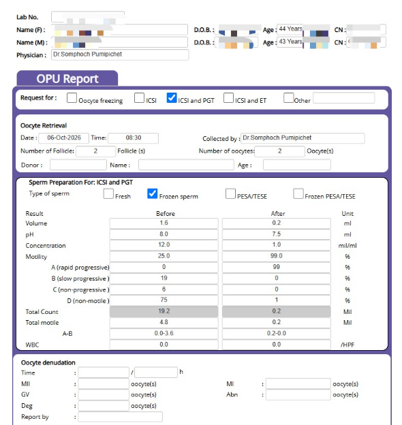The image size is (402, 425).
Task: Edit Motility Before value 25.0
Action: pos(164,256)
